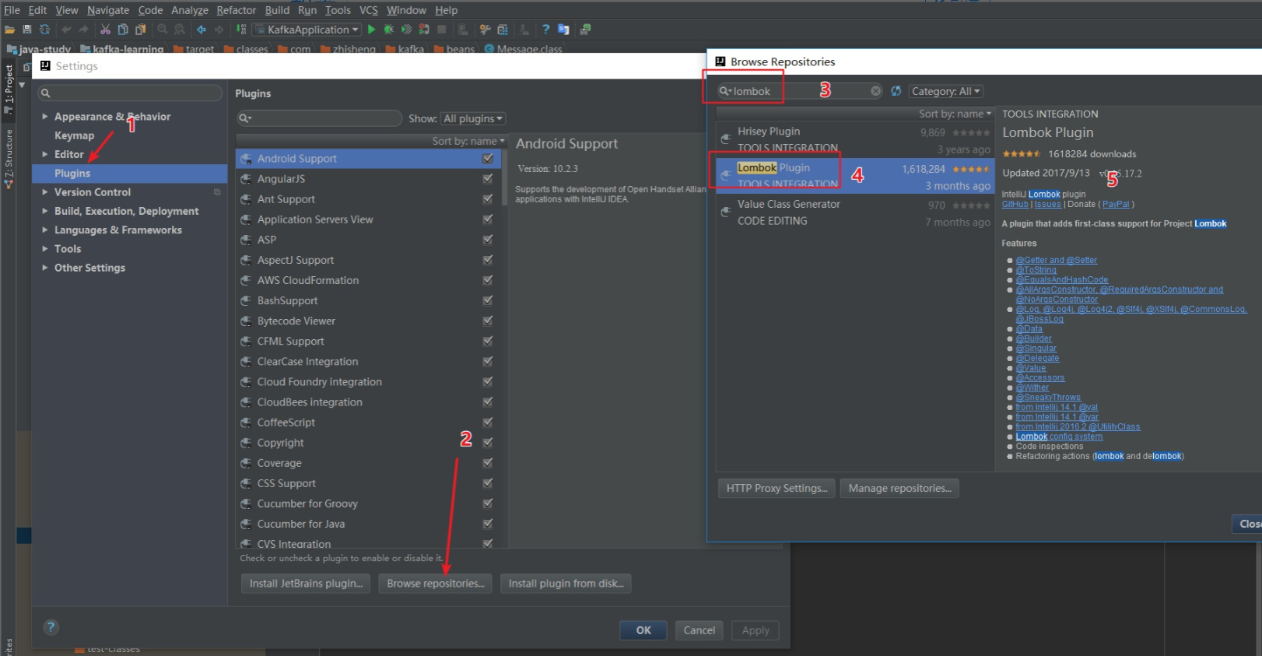
Task: Click the Translate toolbar icon
Action: pyautogui.click(x=563, y=30)
